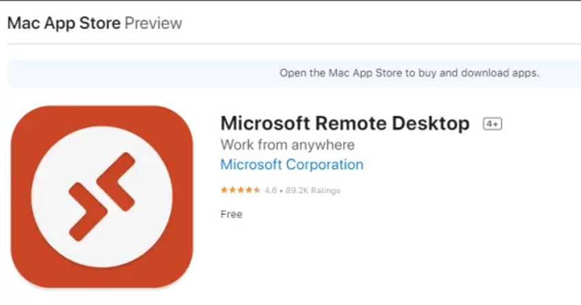Screen dimensions: 581x305
Task: Click the 4.6 rating score
Action: tap(271, 191)
